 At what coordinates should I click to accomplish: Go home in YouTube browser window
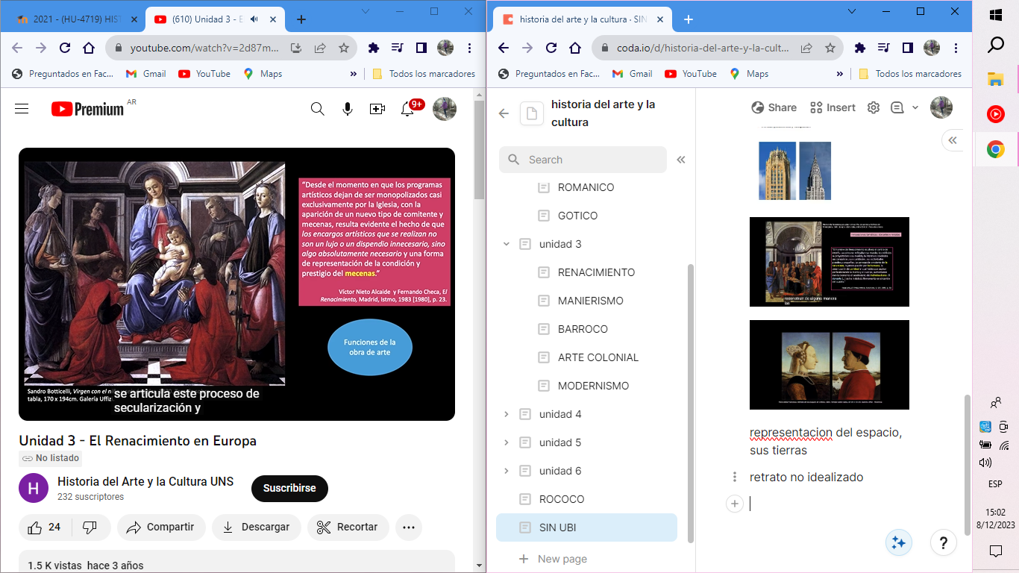[89, 48]
